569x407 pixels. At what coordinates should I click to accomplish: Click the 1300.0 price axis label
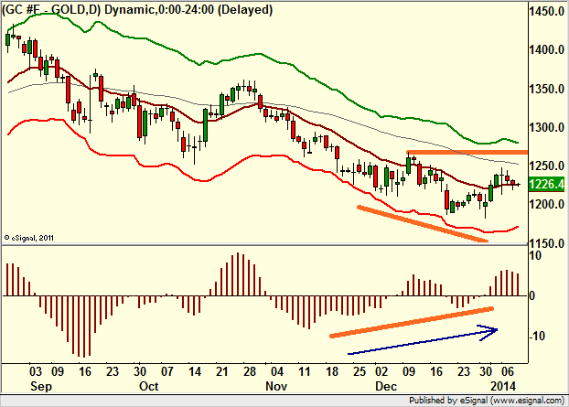tap(546, 127)
